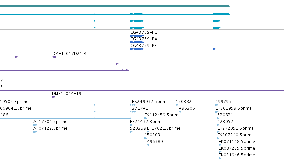Click the 150303 arrow glyph
The height and width of the screenshot is (160, 284).
tap(146, 138)
